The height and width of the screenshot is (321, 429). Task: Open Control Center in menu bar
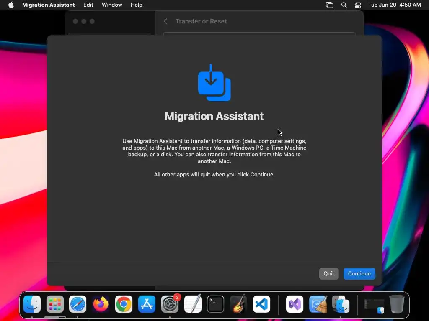click(x=358, y=5)
